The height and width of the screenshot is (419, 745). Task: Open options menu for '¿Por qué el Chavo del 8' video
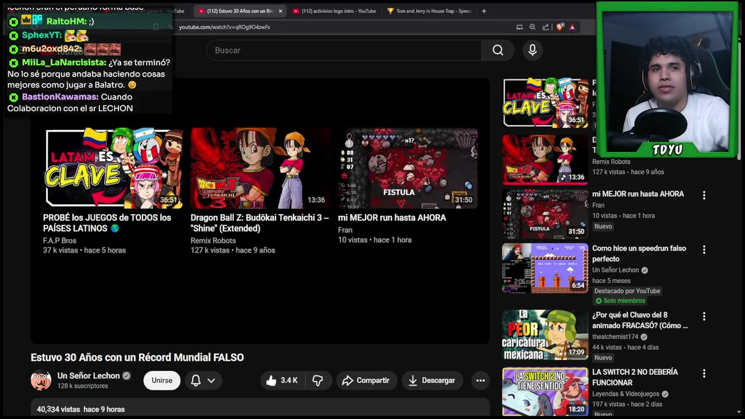click(704, 317)
